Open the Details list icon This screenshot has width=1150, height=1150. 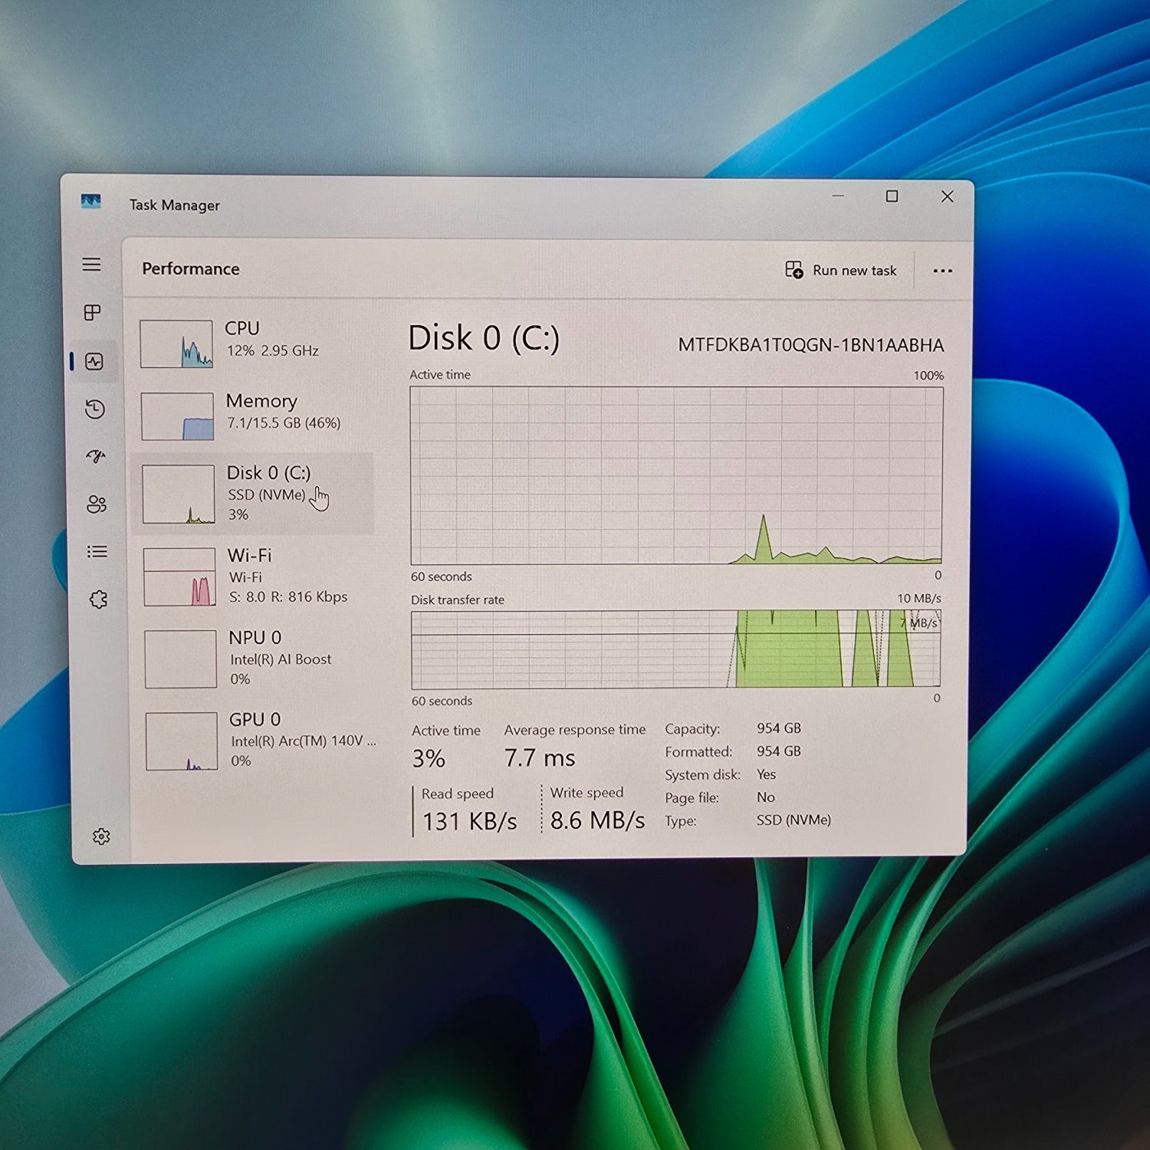[x=97, y=552]
